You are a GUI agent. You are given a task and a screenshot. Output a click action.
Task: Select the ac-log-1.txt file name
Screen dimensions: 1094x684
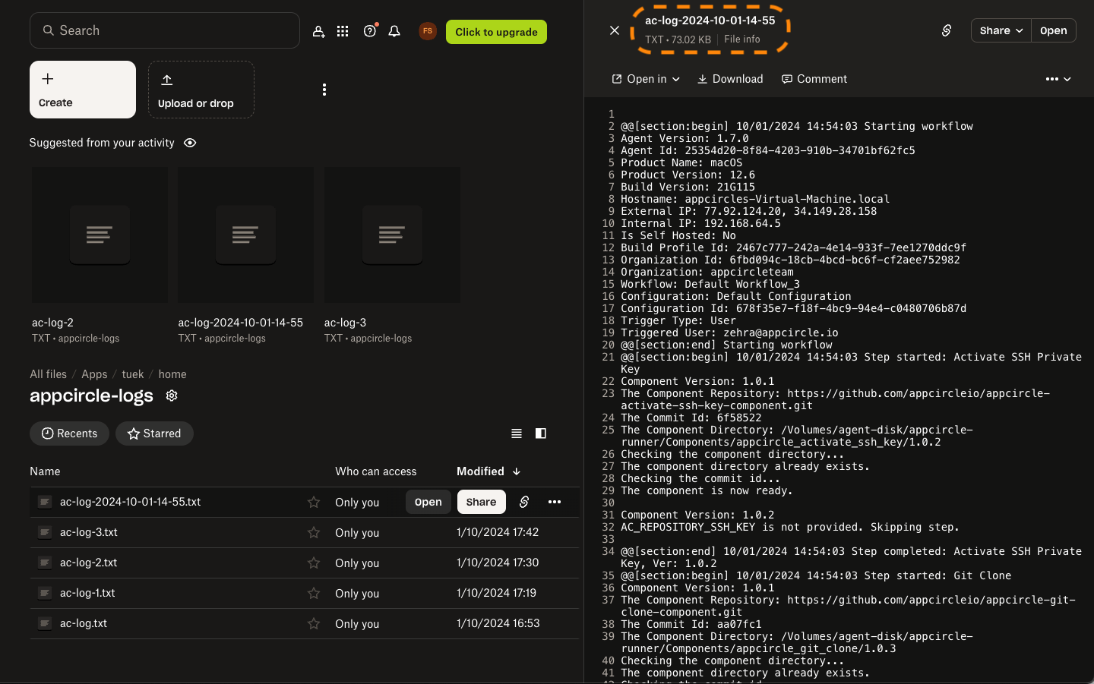[87, 593]
